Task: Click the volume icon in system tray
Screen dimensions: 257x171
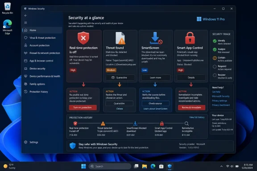Action: (x=232, y=166)
